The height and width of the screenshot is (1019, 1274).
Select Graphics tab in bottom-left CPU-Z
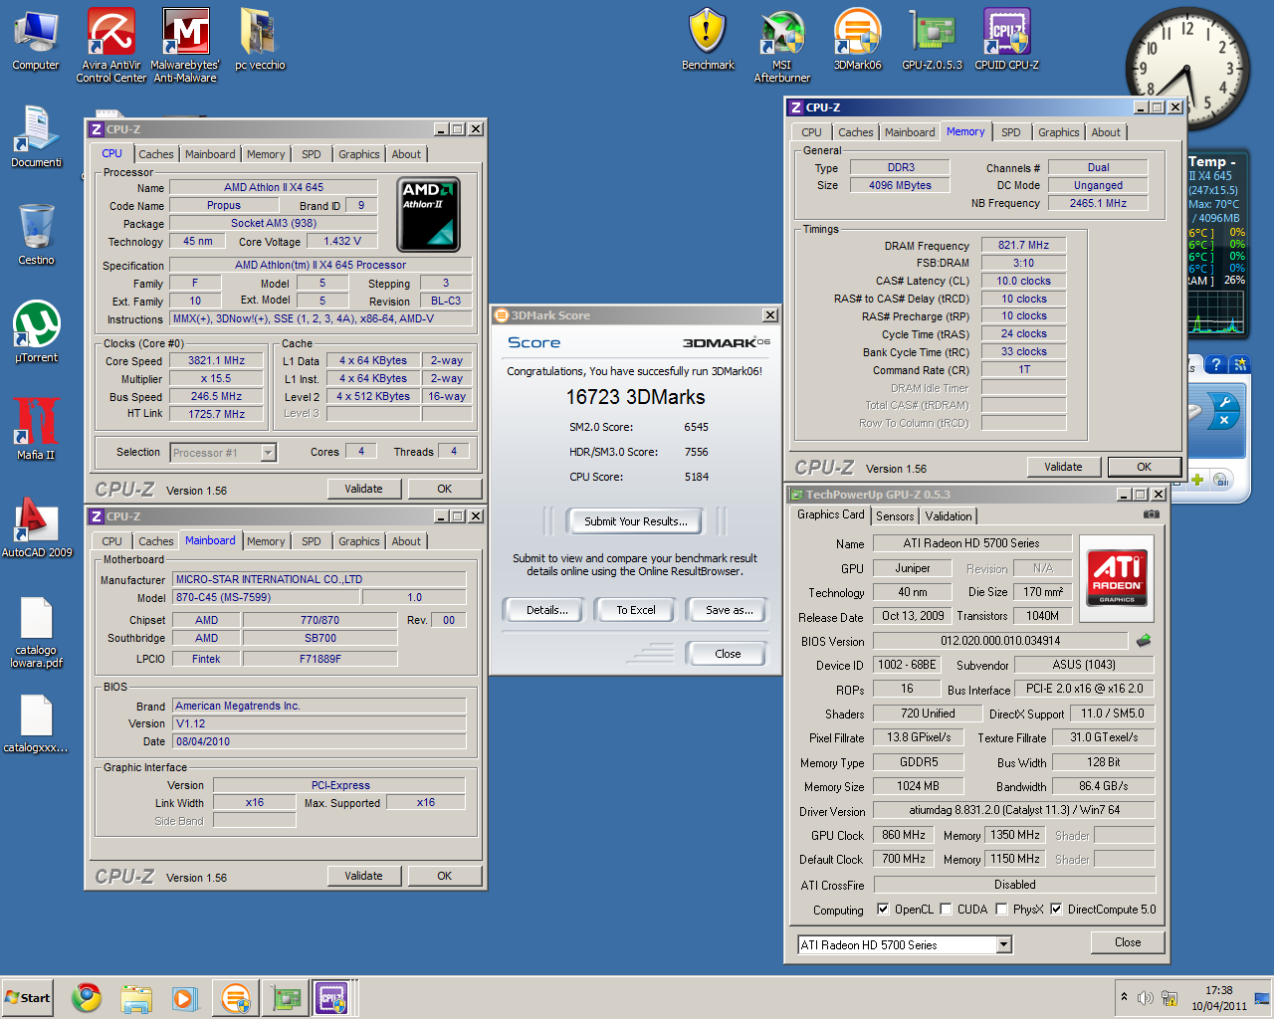(x=359, y=541)
